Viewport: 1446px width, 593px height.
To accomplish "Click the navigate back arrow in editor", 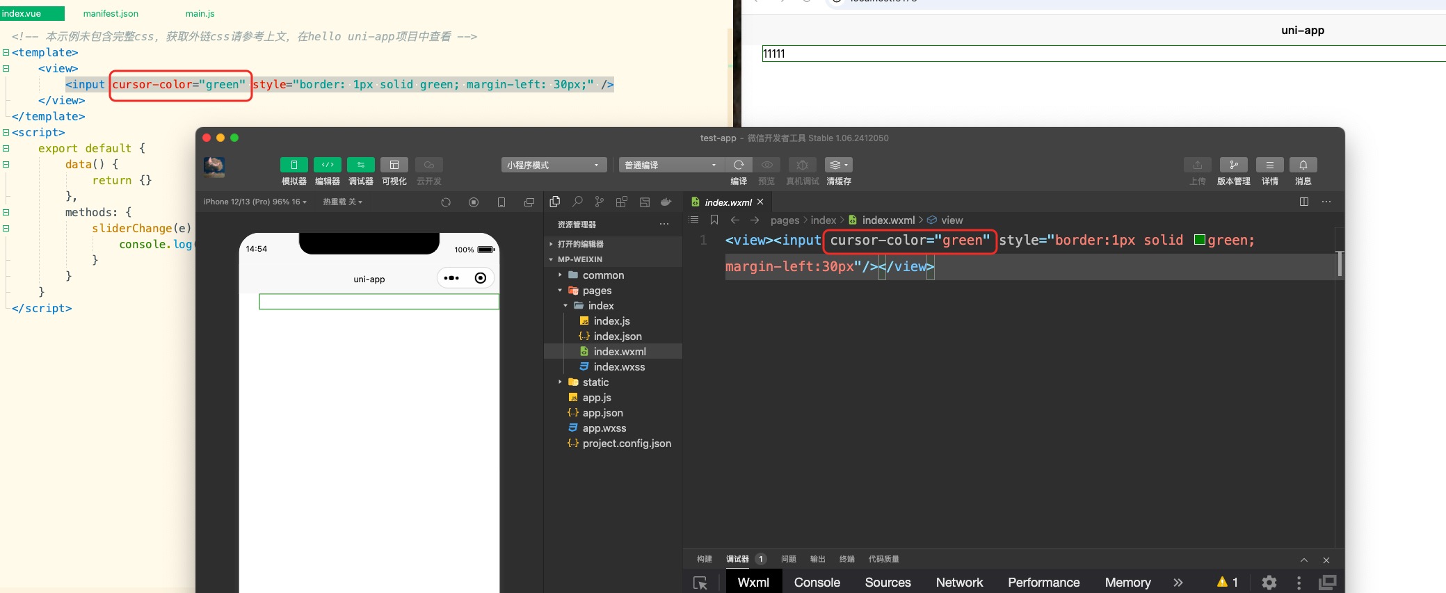I will coord(735,220).
